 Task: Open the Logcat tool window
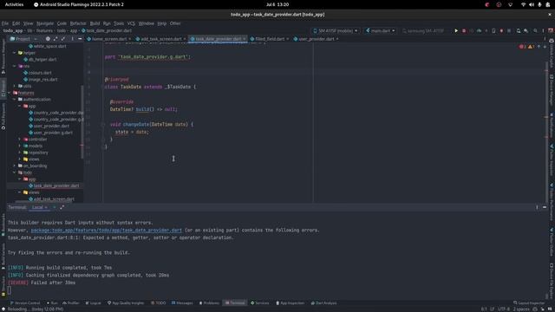pyautogui.click(x=93, y=303)
